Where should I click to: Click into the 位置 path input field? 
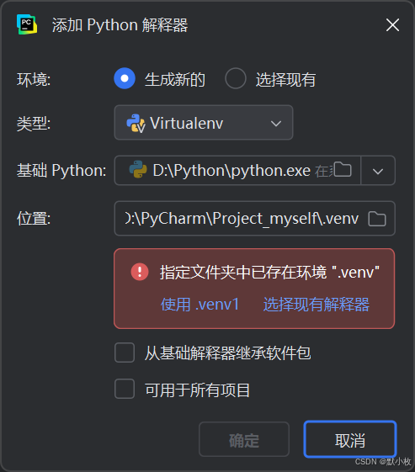point(254,219)
